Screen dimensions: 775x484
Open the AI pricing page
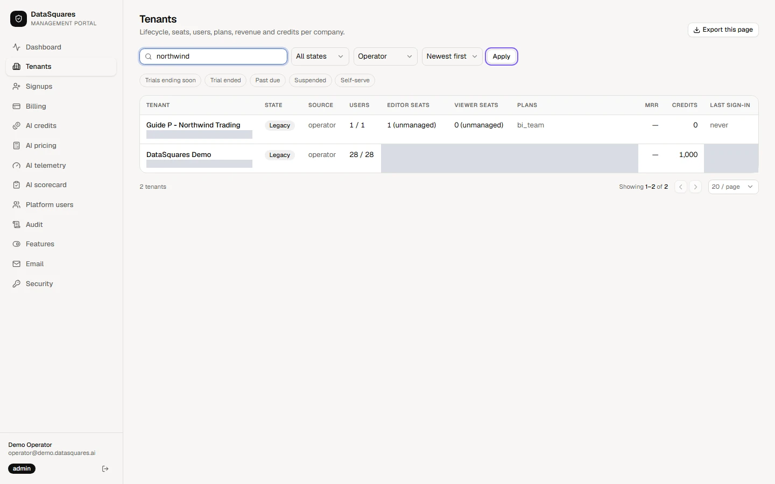coord(61,146)
